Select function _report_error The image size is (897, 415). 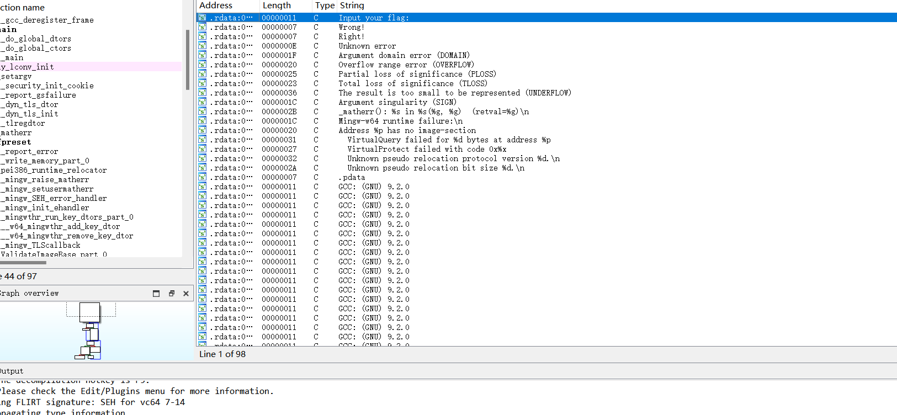pos(29,151)
